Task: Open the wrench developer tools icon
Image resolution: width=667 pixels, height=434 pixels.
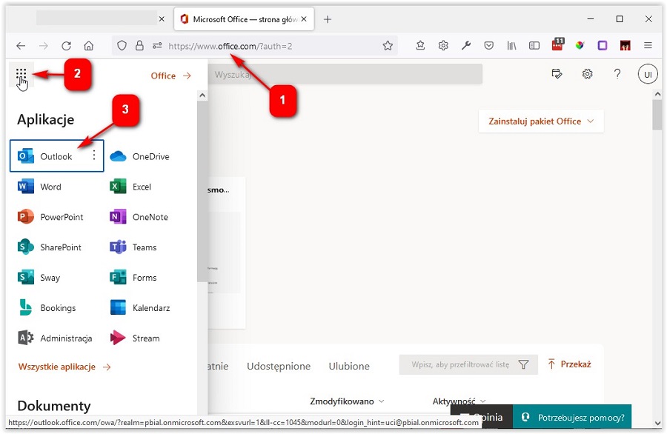Action: click(466, 45)
